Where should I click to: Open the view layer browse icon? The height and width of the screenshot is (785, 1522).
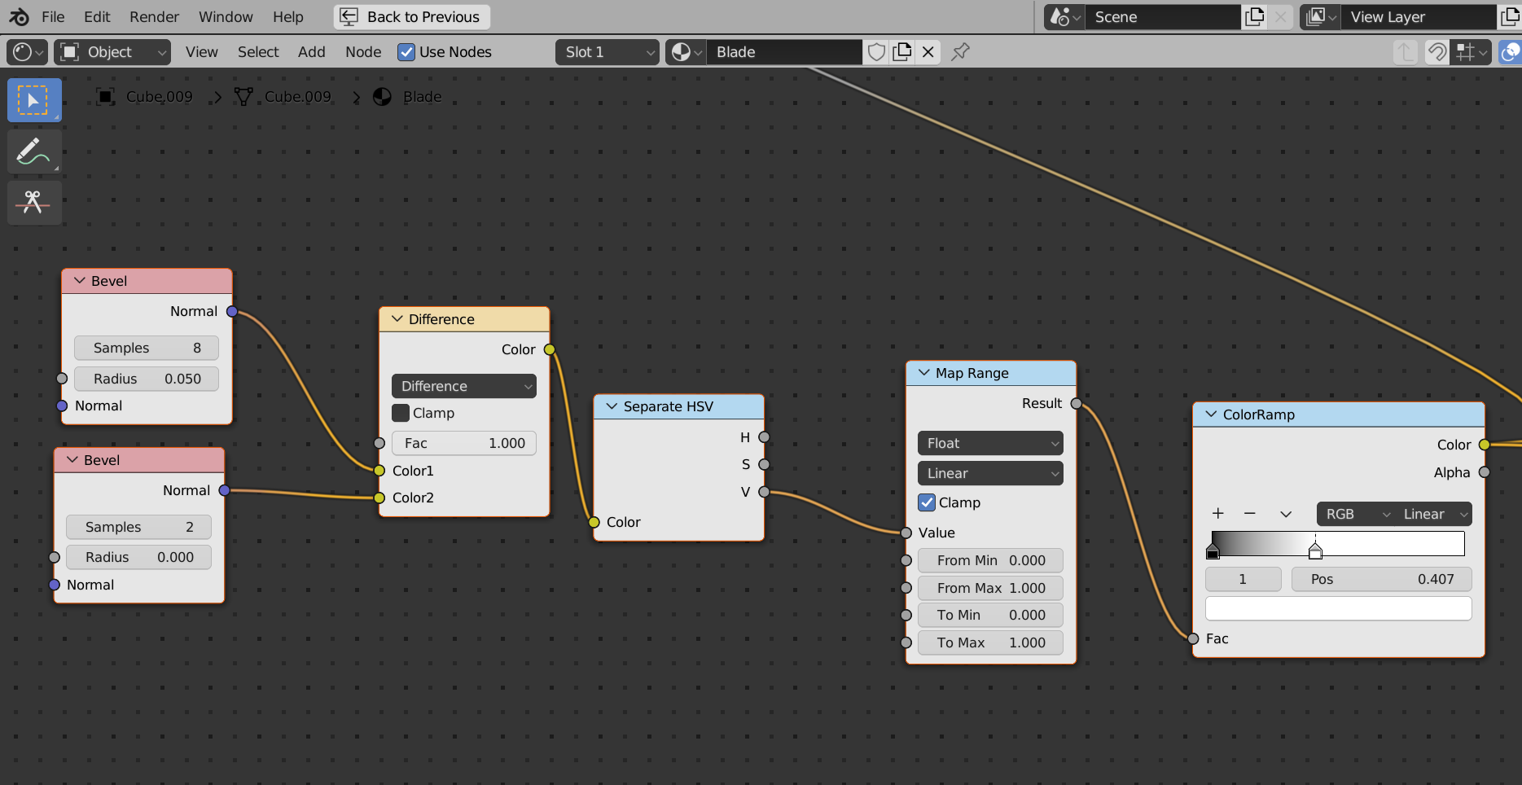[x=1320, y=17]
